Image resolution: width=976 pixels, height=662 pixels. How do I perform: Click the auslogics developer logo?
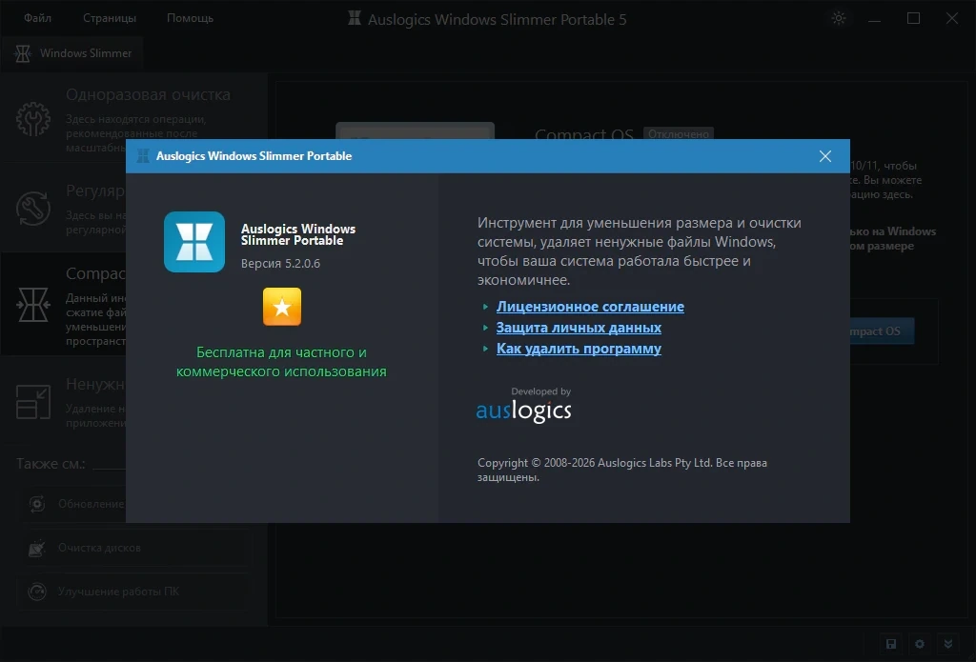523,410
